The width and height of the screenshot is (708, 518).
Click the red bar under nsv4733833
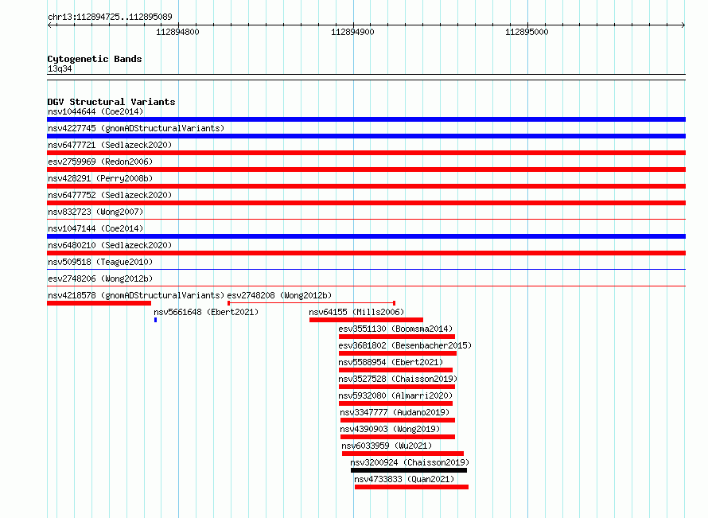click(411, 487)
